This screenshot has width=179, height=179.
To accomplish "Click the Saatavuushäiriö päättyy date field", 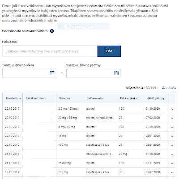I will coord(94,73).
